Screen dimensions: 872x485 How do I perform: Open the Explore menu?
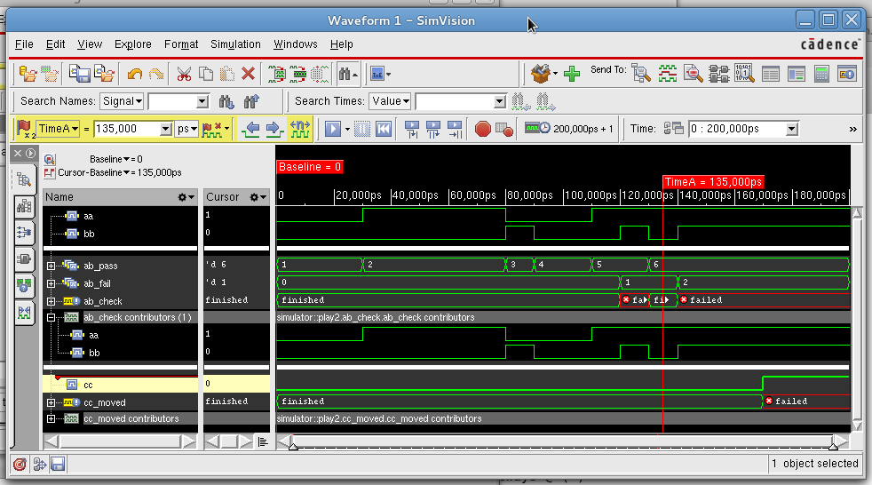point(133,44)
